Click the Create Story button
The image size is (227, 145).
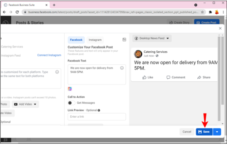point(180,22)
